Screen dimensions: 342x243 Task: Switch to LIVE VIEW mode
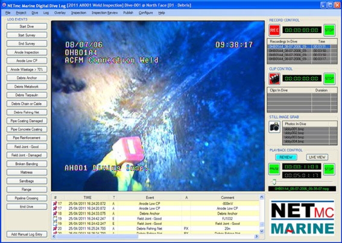click(x=317, y=157)
